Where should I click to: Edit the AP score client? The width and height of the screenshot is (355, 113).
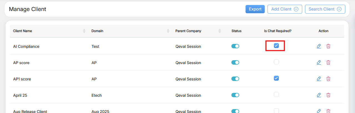tap(319, 62)
